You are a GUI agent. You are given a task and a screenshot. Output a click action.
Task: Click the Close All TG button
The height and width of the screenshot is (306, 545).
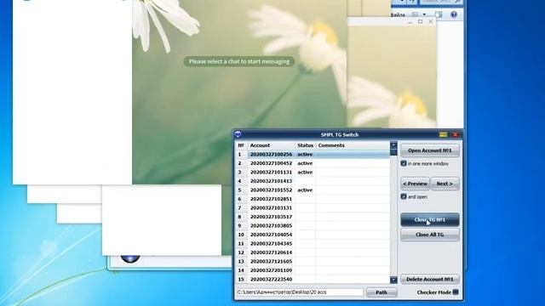click(x=429, y=235)
